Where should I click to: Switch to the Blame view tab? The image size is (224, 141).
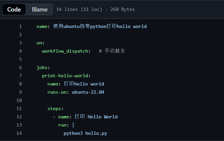tap(40, 10)
